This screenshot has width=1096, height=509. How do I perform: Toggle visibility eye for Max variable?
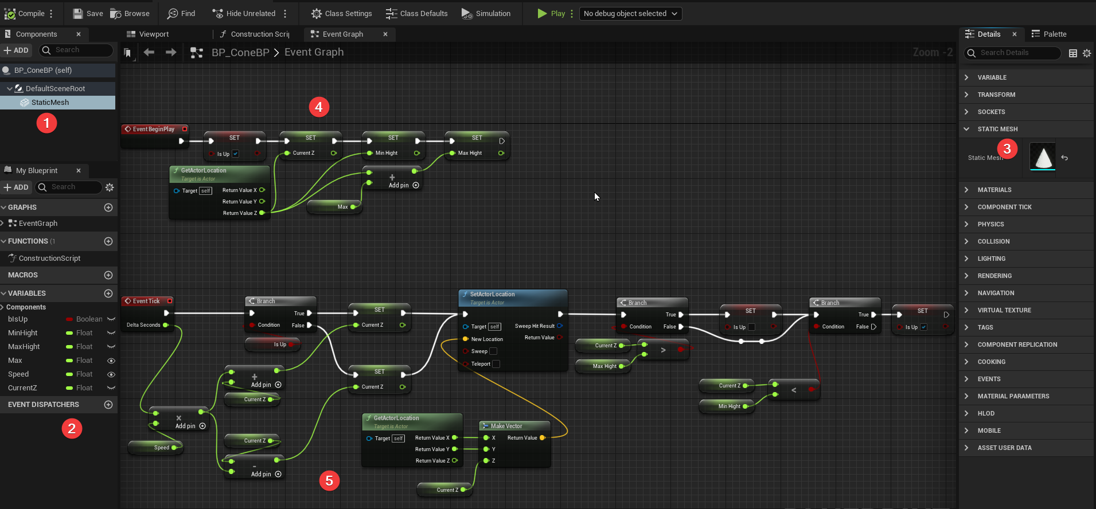coord(111,361)
